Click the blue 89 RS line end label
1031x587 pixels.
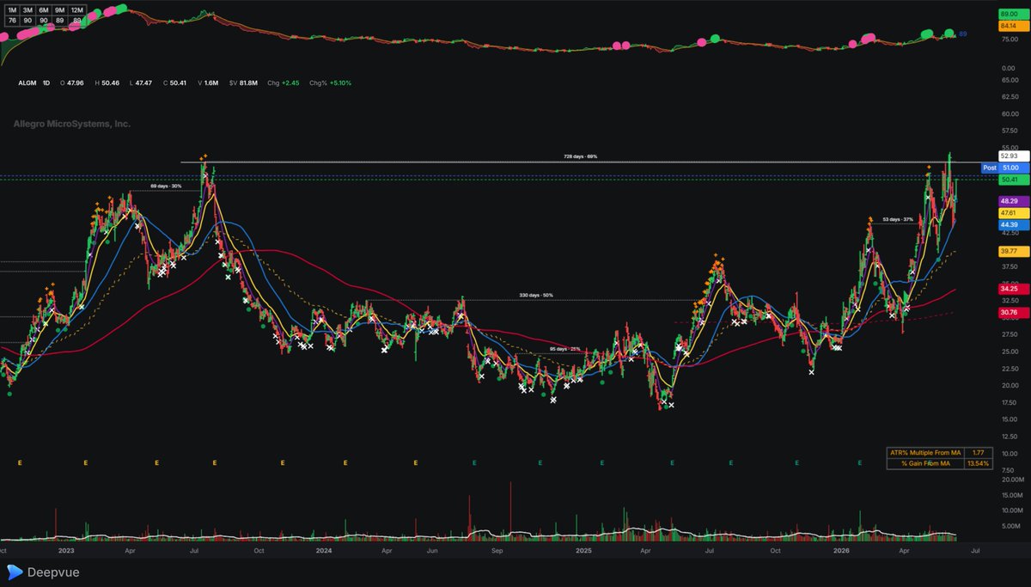[x=963, y=34]
